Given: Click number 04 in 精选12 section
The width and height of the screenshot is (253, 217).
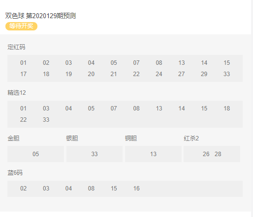Looking at the screenshot, I should [68, 108].
